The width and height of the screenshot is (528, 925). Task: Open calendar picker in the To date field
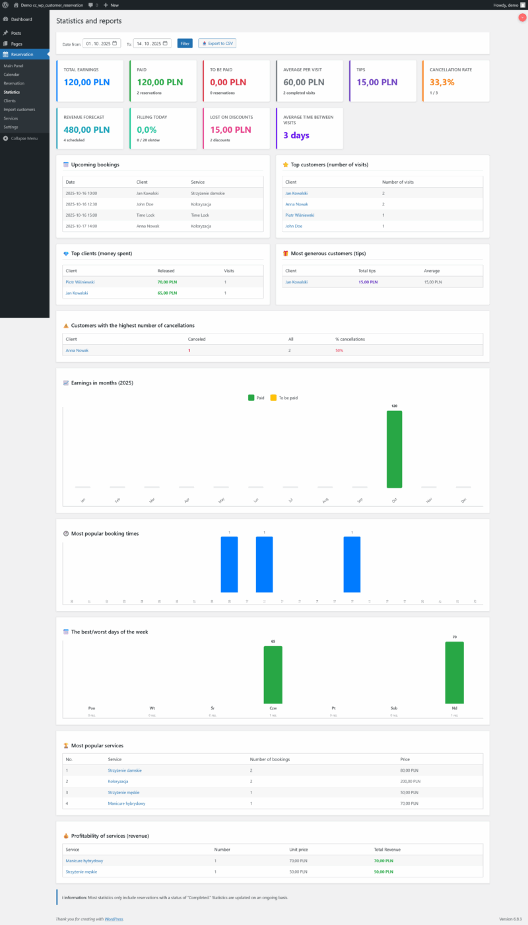(x=166, y=44)
